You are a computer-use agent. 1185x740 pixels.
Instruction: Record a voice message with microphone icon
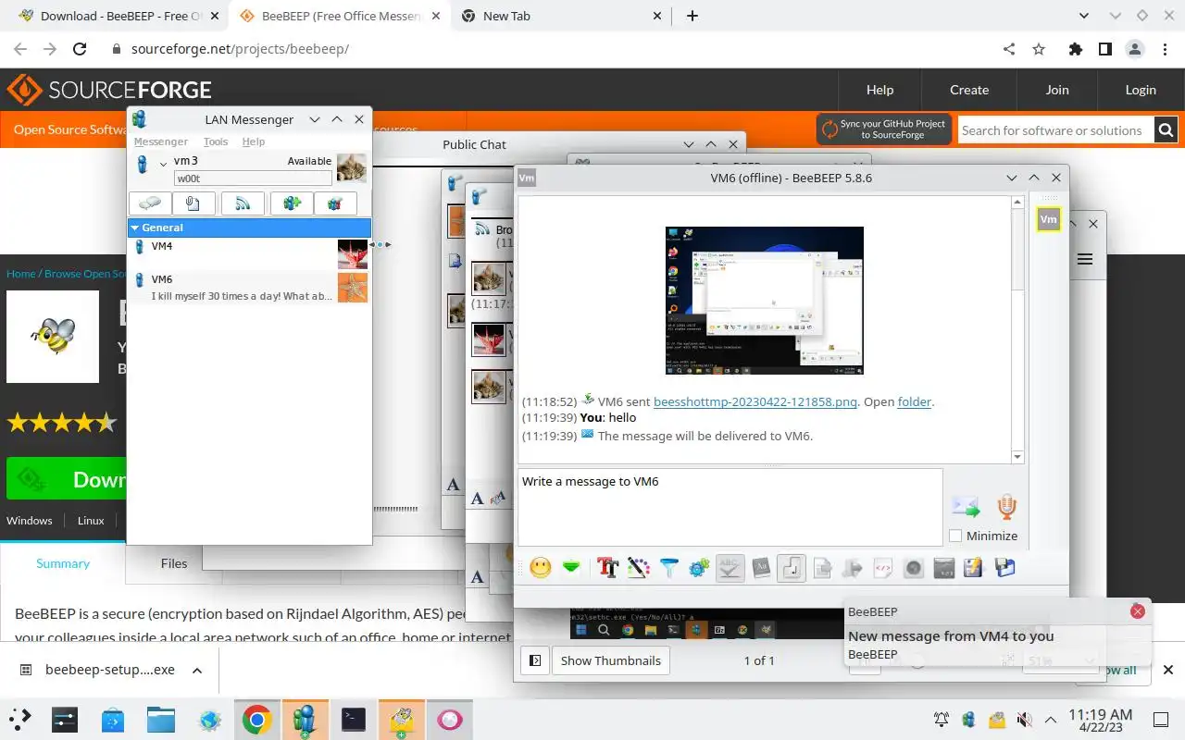point(1006,507)
